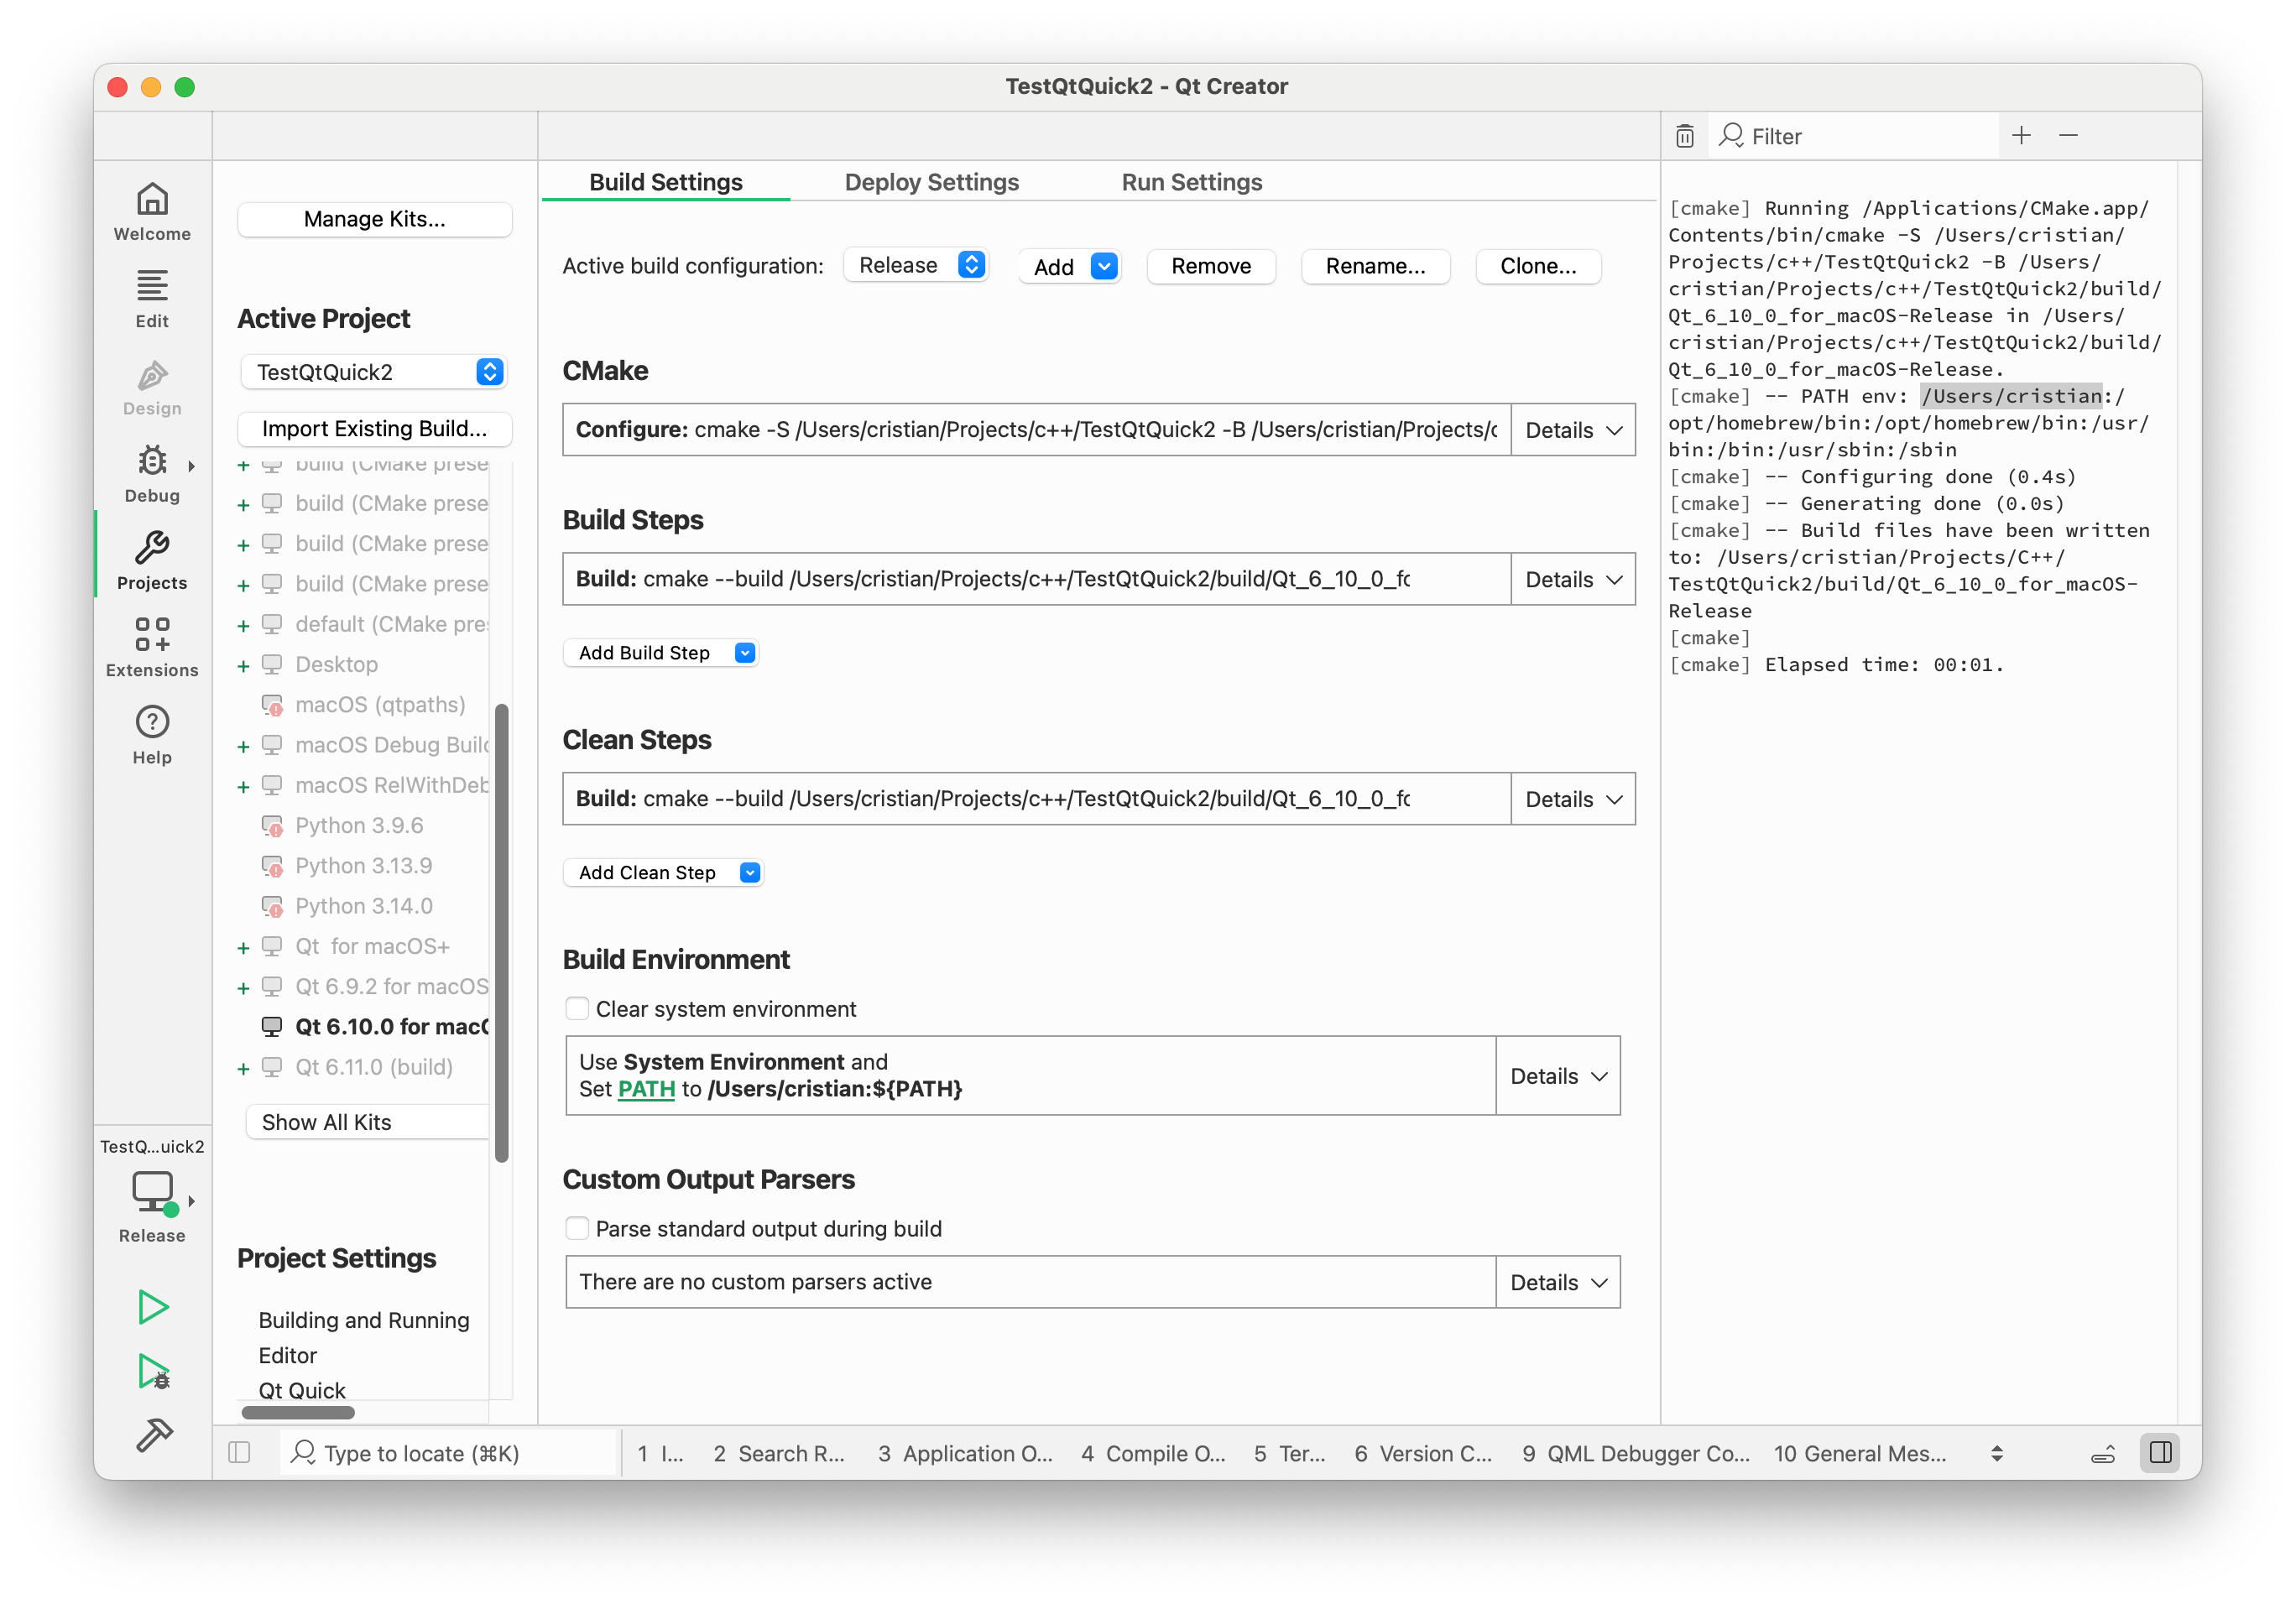Open the Add Build Step dropdown
This screenshot has width=2296, height=1604.
coord(661,653)
